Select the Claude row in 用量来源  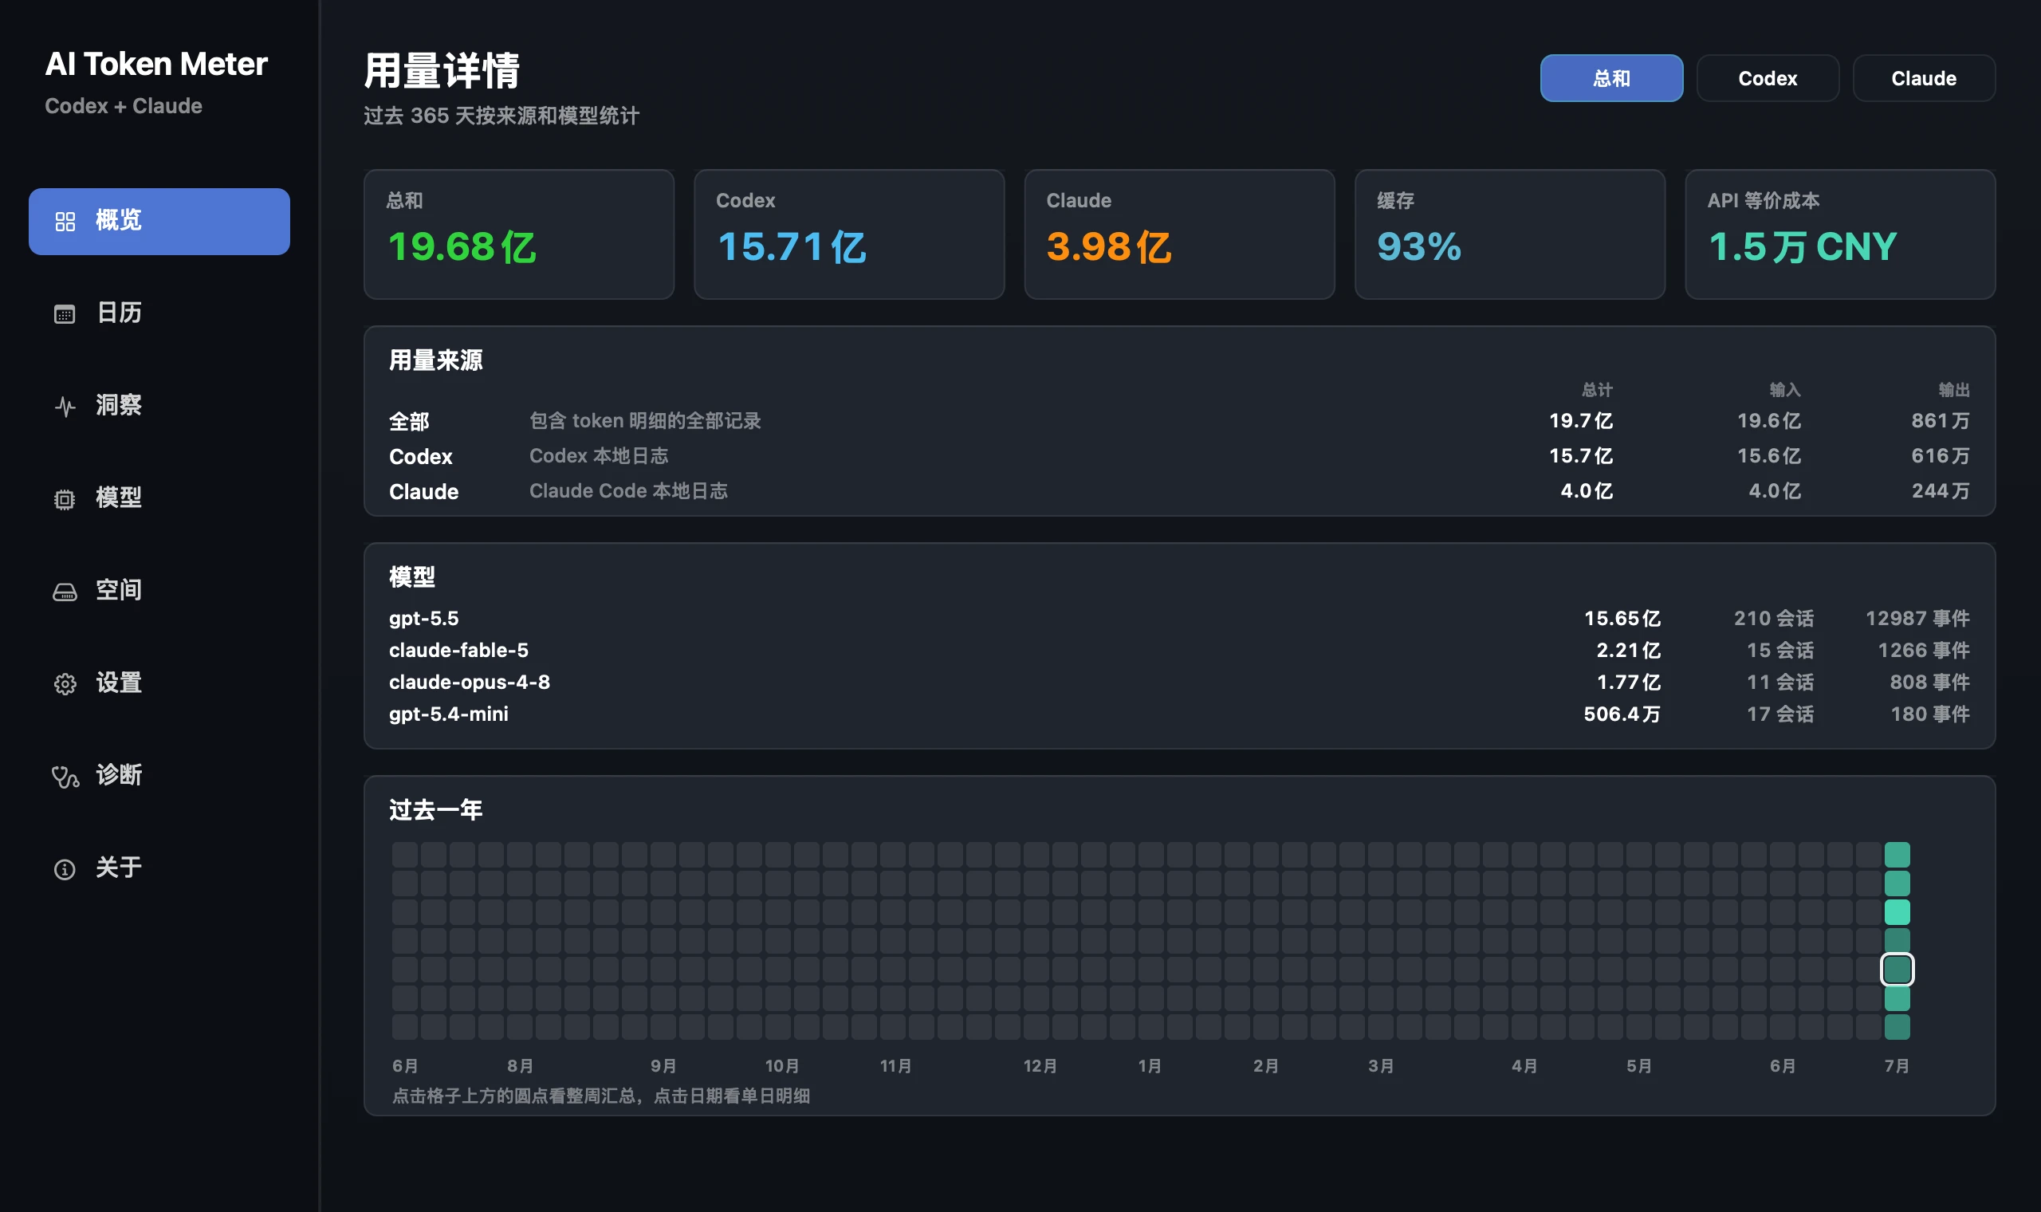click(x=1180, y=491)
